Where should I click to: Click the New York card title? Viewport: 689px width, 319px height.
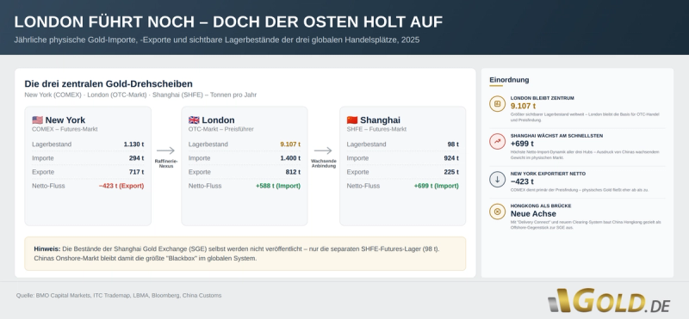65,120
